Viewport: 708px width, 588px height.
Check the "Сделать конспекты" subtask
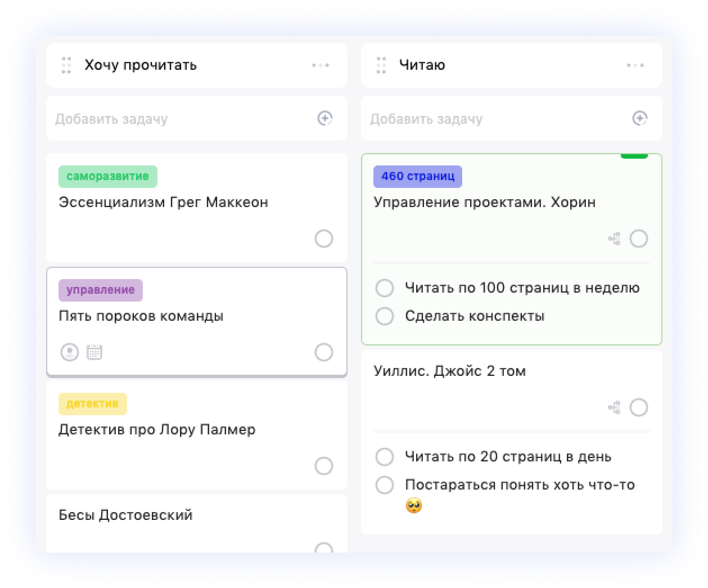tap(384, 316)
